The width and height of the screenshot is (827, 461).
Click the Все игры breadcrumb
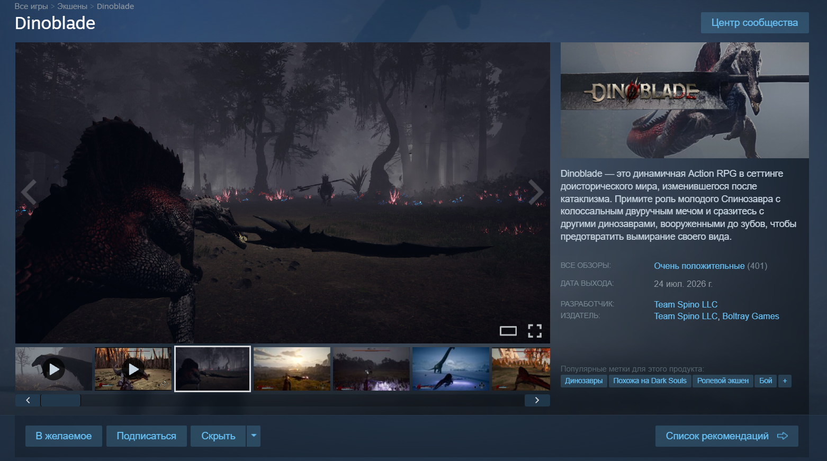[x=31, y=6]
